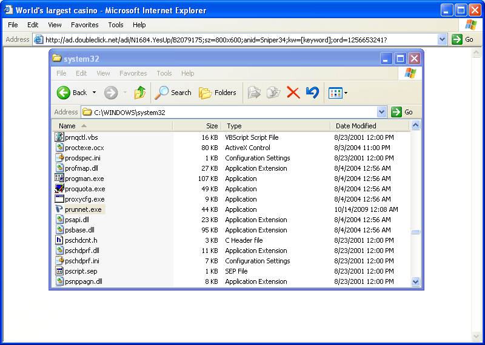Click file list scrollbar up arrow
The image size is (485, 345).
415,125
